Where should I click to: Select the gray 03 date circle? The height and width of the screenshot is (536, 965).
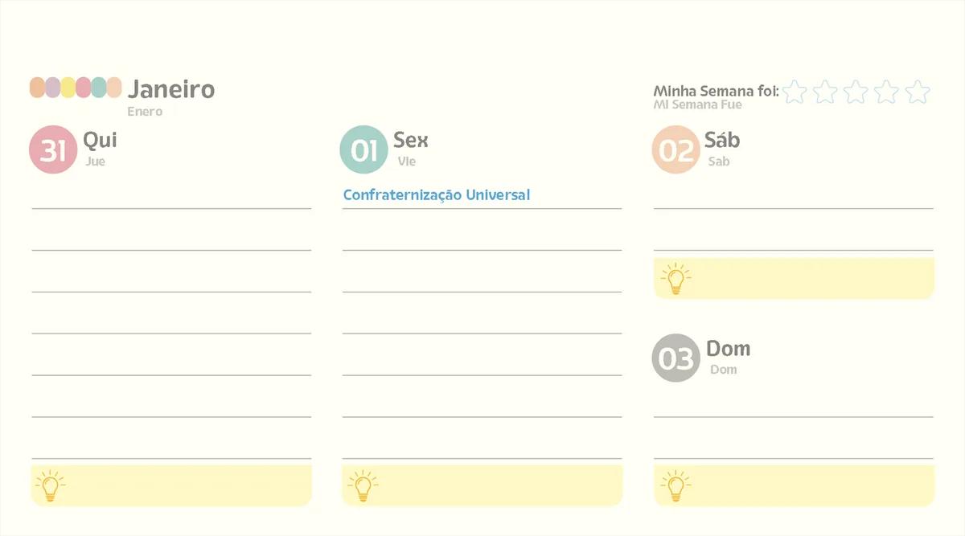coord(676,358)
